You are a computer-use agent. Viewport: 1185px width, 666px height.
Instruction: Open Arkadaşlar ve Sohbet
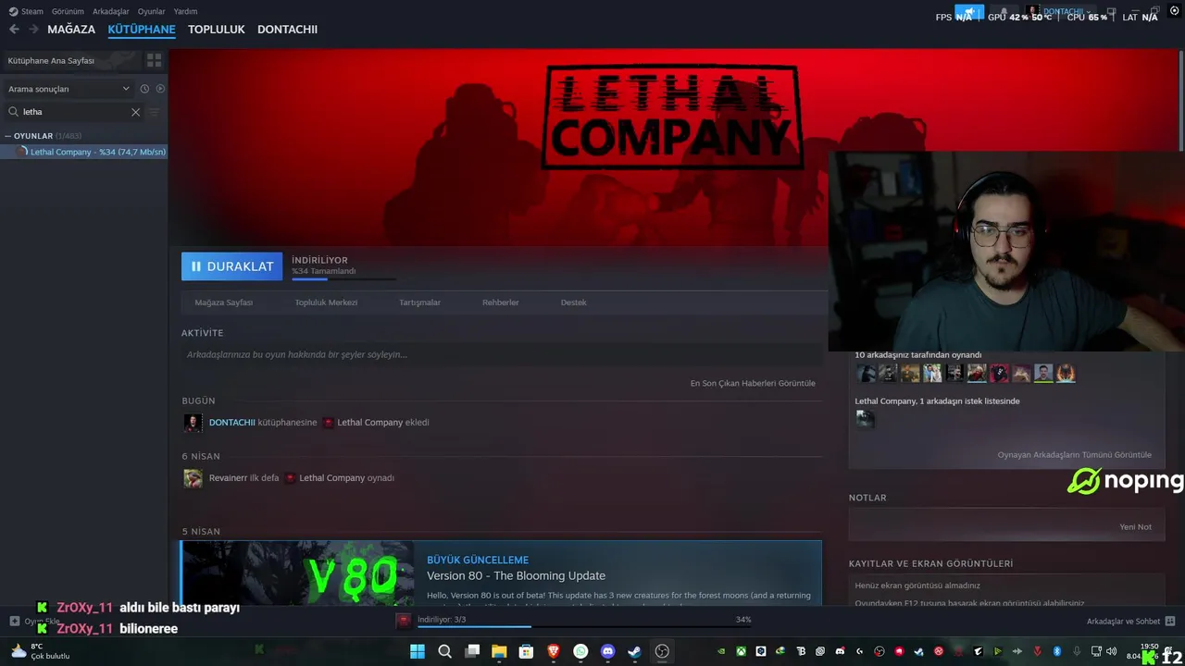[x=1130, y=622]
